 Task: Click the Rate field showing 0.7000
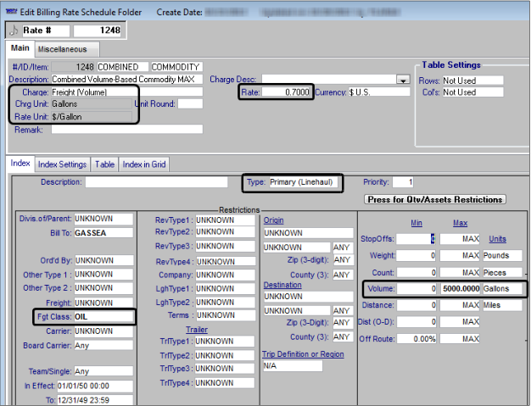point(286,92)
